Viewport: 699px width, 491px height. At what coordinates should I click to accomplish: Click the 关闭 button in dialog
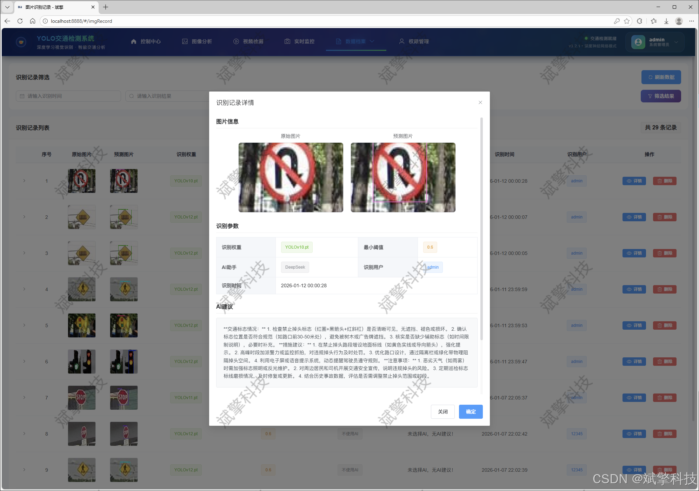(x=442, y=412)
